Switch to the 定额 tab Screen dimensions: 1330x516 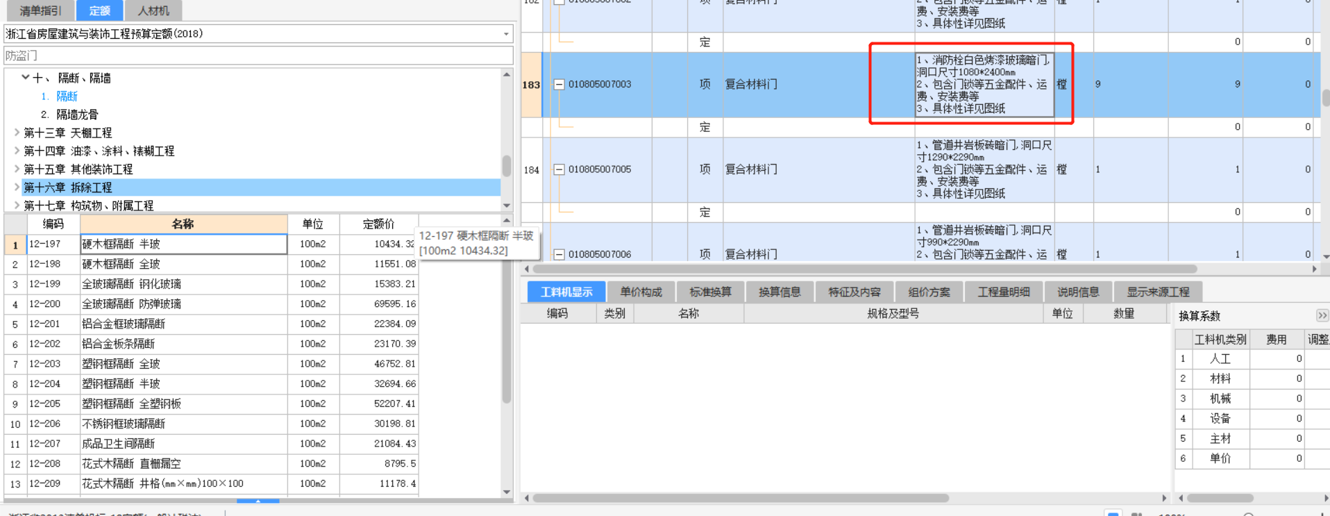[99, 10]
